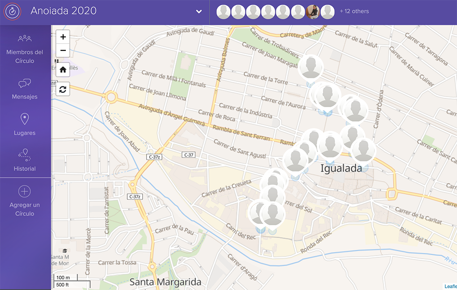
Task: Select the northernmost member marker on map
Action: tap(310, 67)
